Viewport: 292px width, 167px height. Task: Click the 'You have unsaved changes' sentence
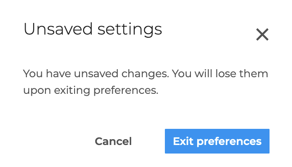tap(96, 74)
